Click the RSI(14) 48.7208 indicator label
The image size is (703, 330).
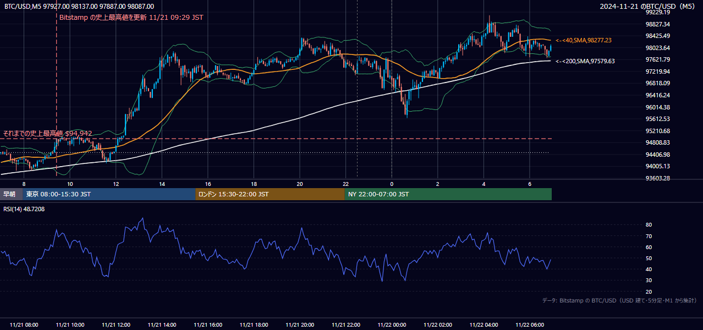pos(24,209)
